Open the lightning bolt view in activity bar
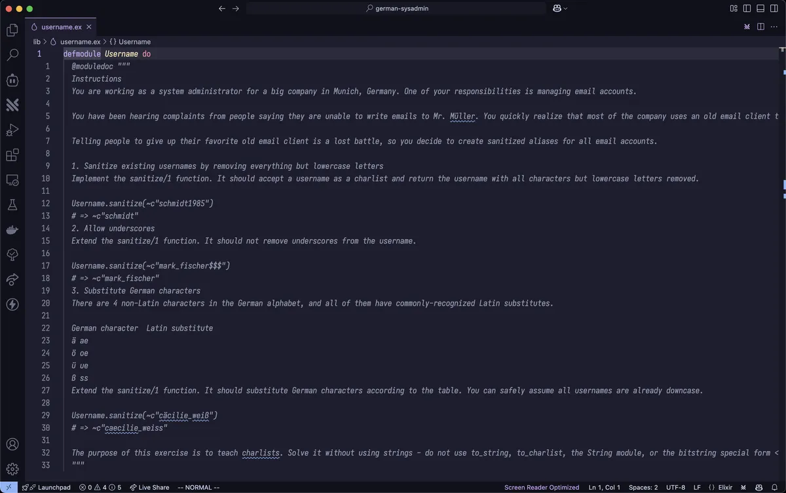The width and height of the screenshot is (786, 493). (12, 304)
